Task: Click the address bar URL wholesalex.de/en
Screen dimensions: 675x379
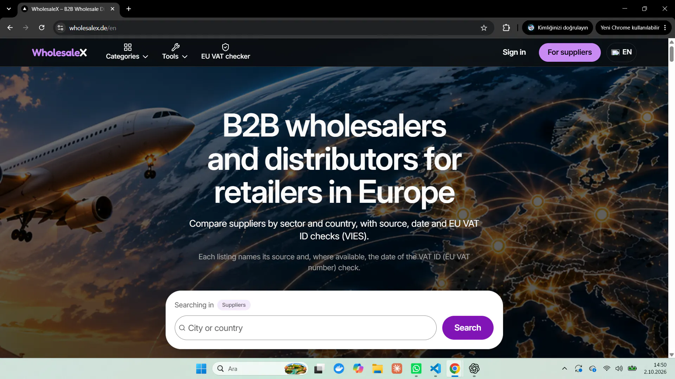Action: click(92, 28)
